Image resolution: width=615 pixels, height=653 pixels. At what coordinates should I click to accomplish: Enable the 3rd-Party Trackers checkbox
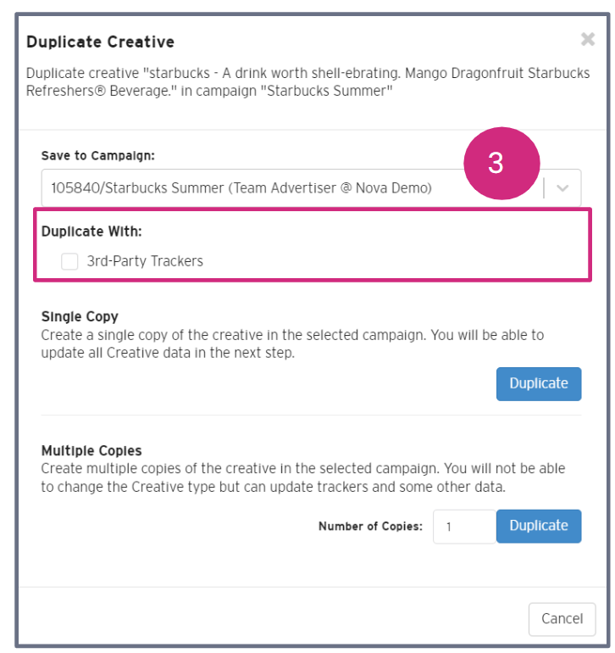tap(69, 261)
